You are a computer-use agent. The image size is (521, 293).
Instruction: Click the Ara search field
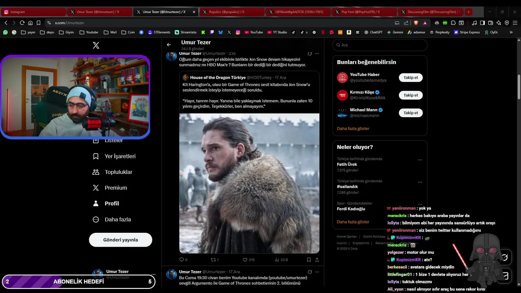tap(380, 45)
